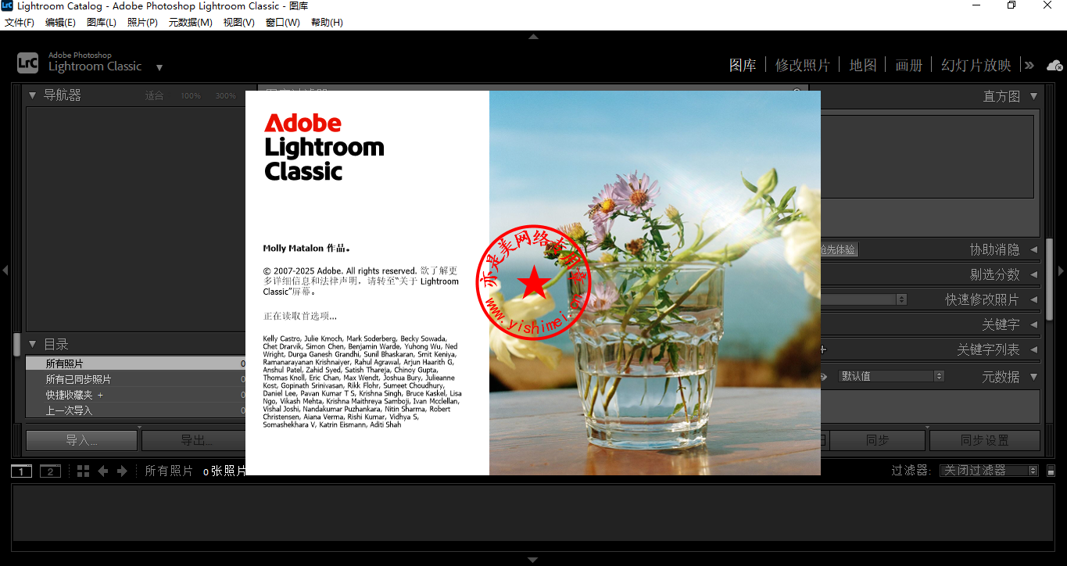Collapse the 导航器 panel
The height and width of the screenshot is (566, 1067).
(x=32, y=95)
